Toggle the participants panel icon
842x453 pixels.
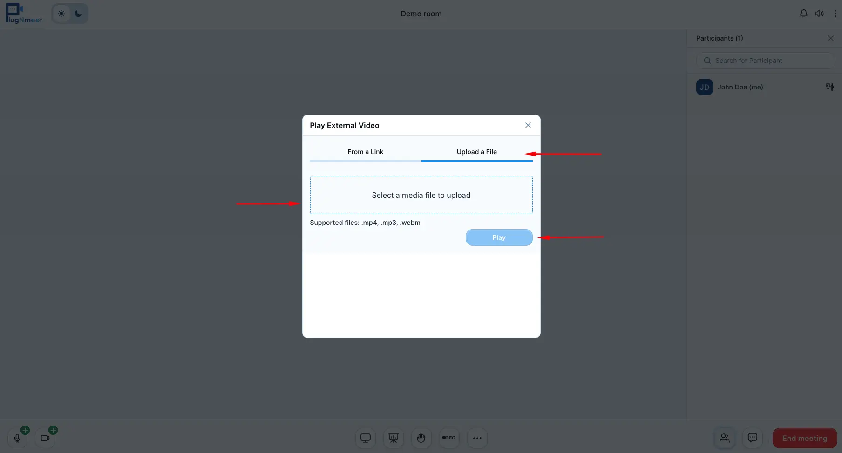click(x=724, y=438)
